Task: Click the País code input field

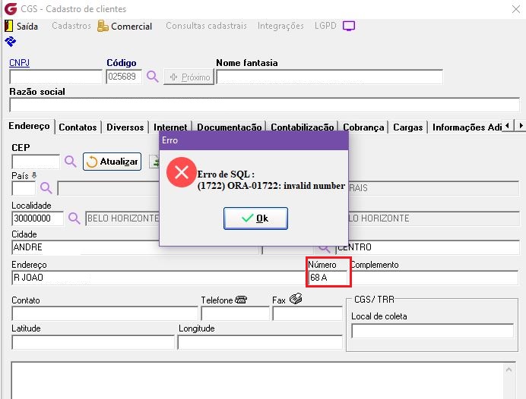Action: tap(24, 188)
